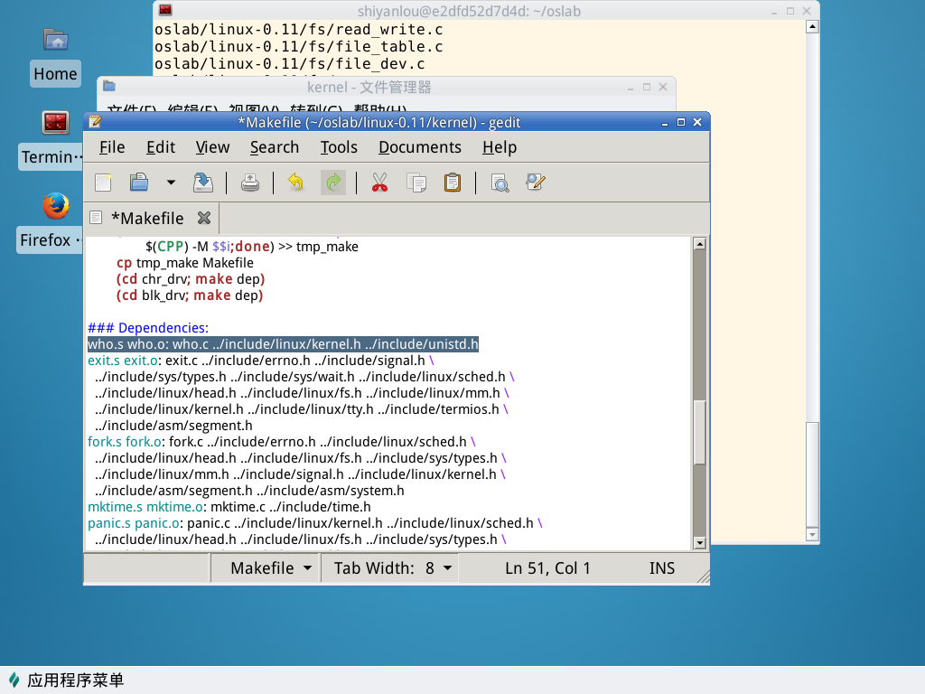Click the Open file toolbar icon
The height and width of the screenshot is (694, 925).
coord(139,183)
